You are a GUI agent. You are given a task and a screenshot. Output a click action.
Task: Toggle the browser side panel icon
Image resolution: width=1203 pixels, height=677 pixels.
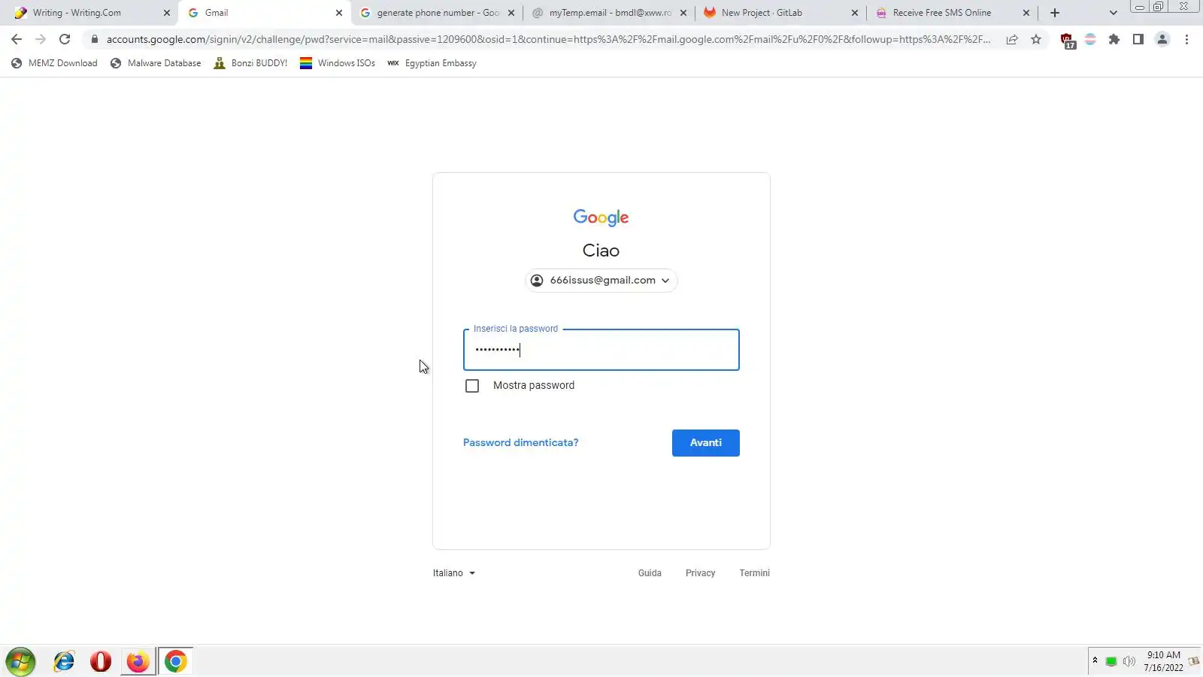click(x=1138, y=39)
